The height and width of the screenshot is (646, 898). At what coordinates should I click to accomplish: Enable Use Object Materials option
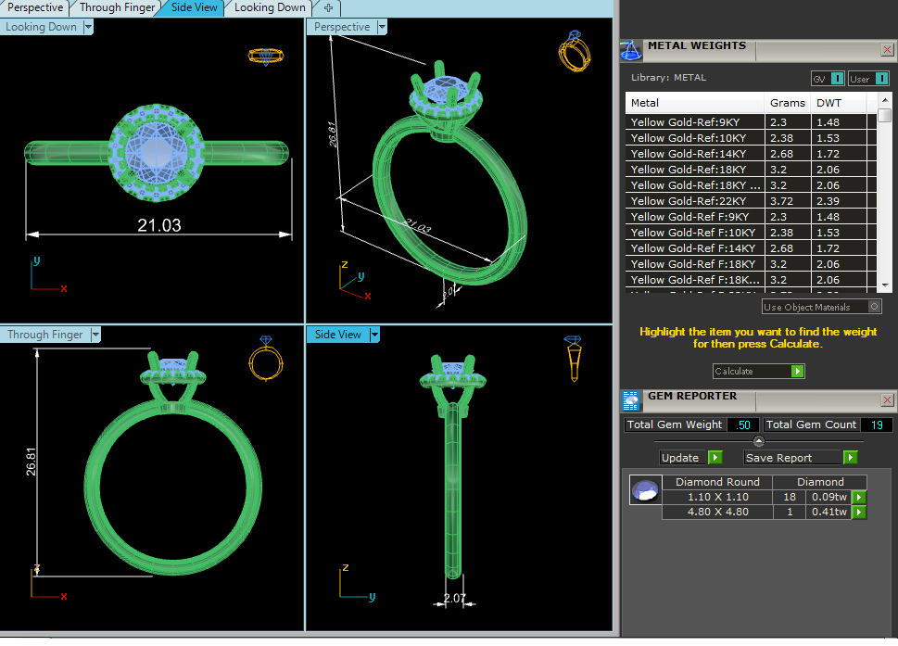tap(822, 307)
